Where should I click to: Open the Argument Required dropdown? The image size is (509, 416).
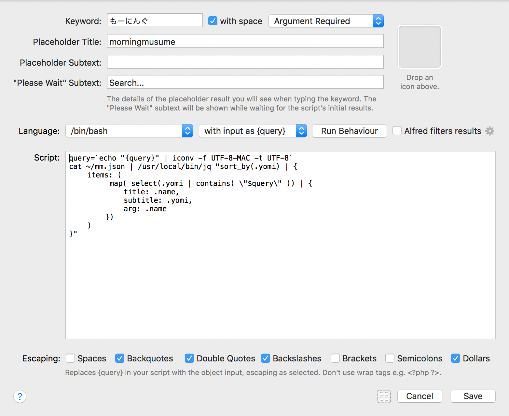click(326, 21)
